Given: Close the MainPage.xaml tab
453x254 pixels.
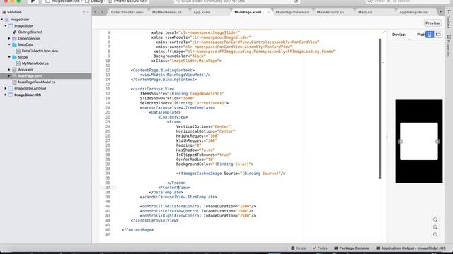Looking at the screenshot, I should [268, 13].
